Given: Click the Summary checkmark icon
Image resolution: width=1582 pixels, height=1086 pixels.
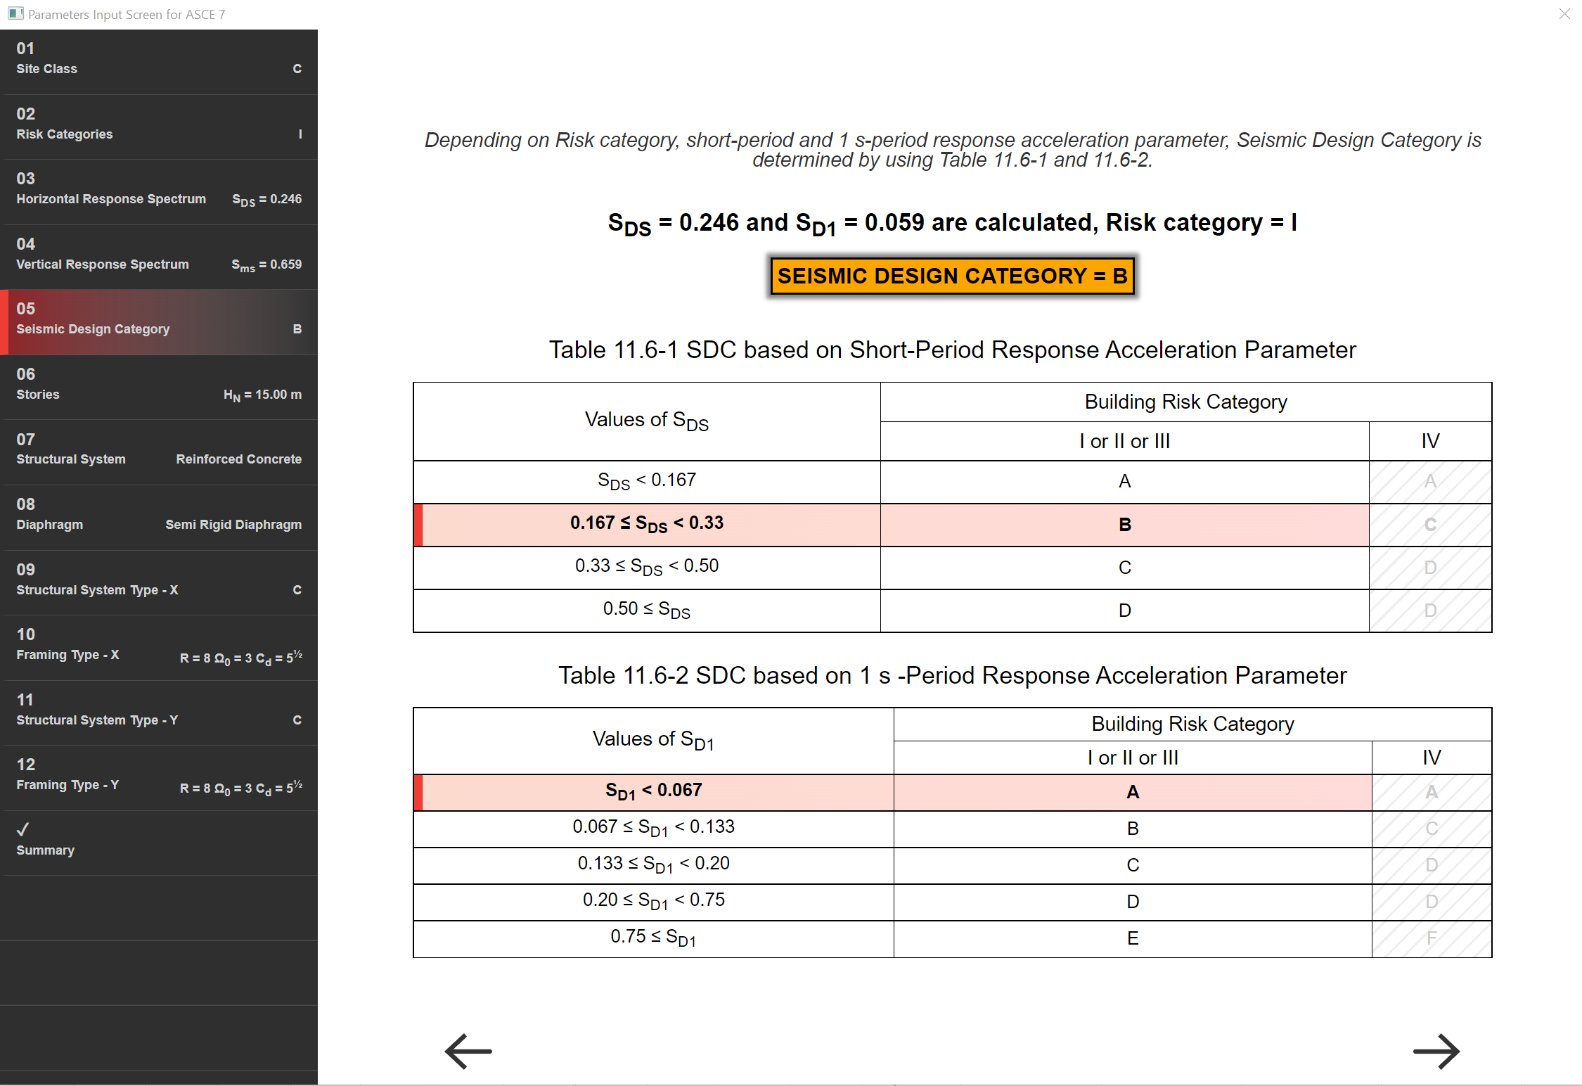Looking at the screenshot, I should coord(23,829).
